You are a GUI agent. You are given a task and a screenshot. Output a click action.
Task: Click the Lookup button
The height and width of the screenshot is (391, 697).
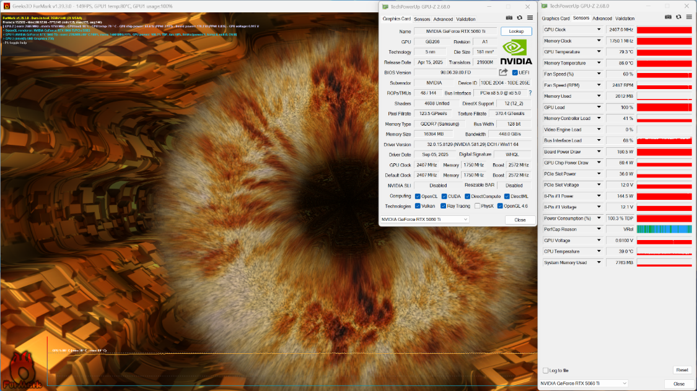pos(516,31)
